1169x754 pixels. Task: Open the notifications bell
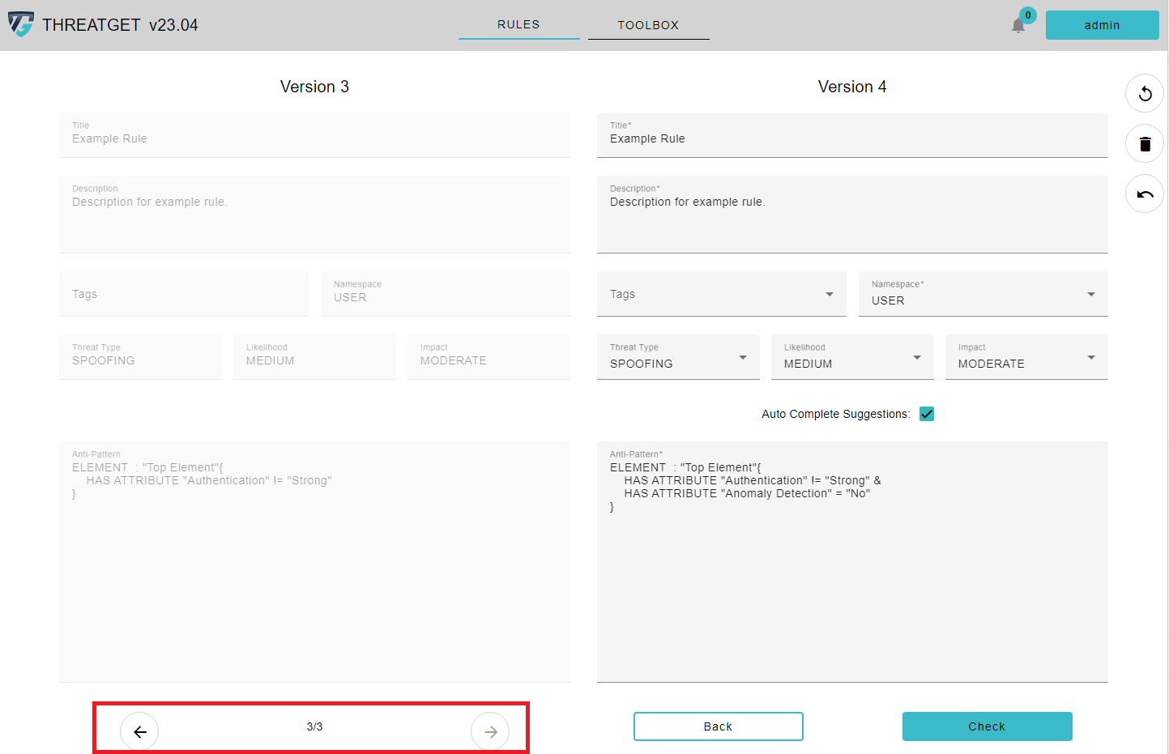coord(1018,26)
